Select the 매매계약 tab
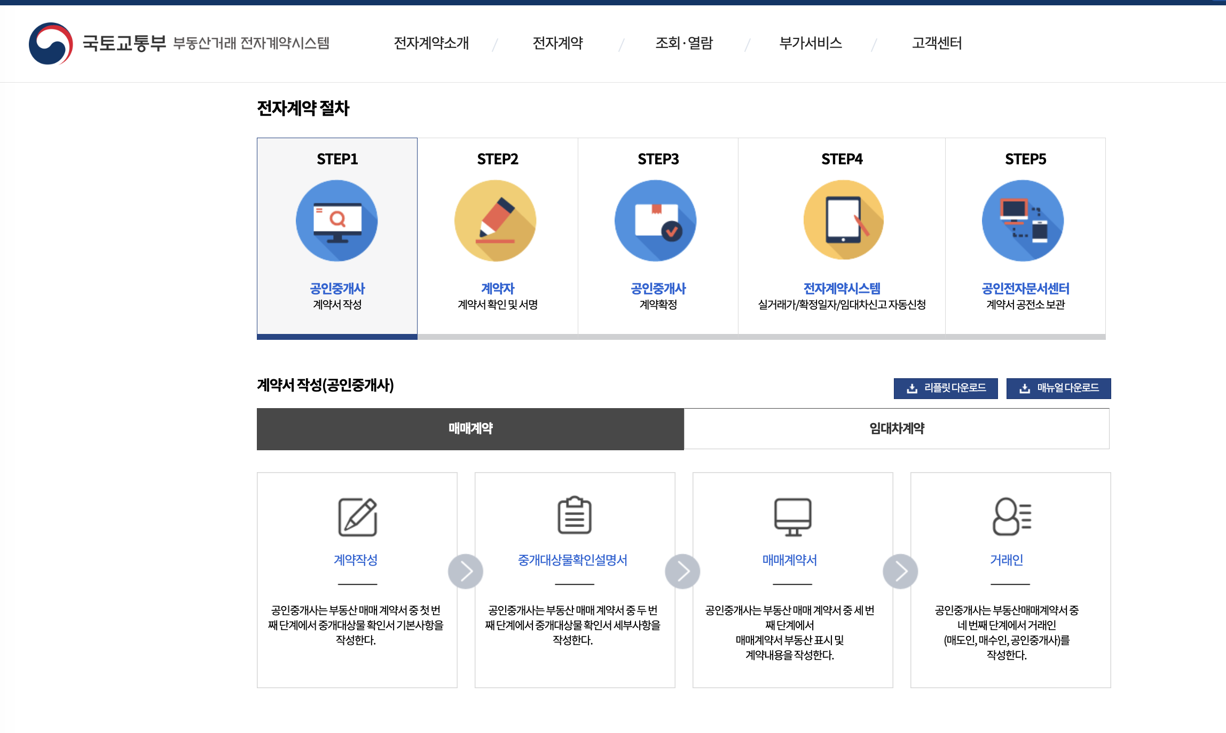Viewport: 1226px width, 733px height. pos(470,428)
